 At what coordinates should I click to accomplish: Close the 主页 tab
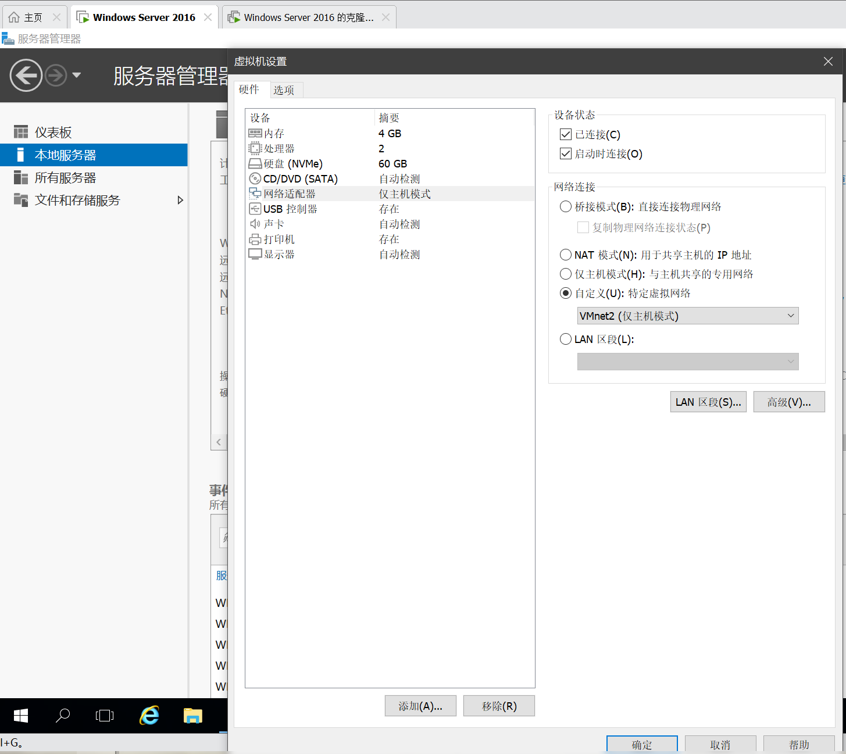pyautogui.click(x=56, y=17)
